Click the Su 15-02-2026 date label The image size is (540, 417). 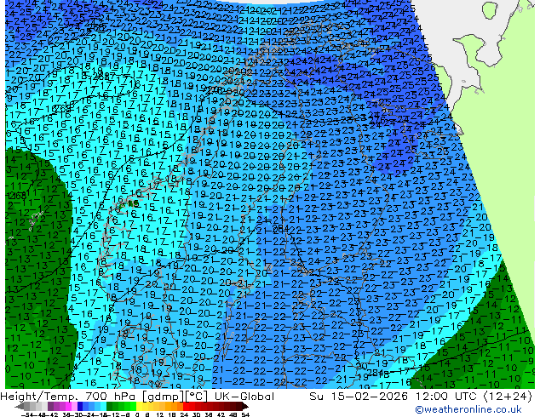click(x=360, y=397)
